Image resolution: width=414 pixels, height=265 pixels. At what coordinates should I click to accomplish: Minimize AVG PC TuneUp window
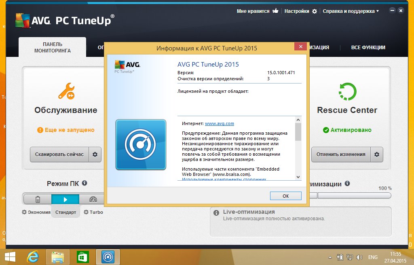[x=392, y=10]
